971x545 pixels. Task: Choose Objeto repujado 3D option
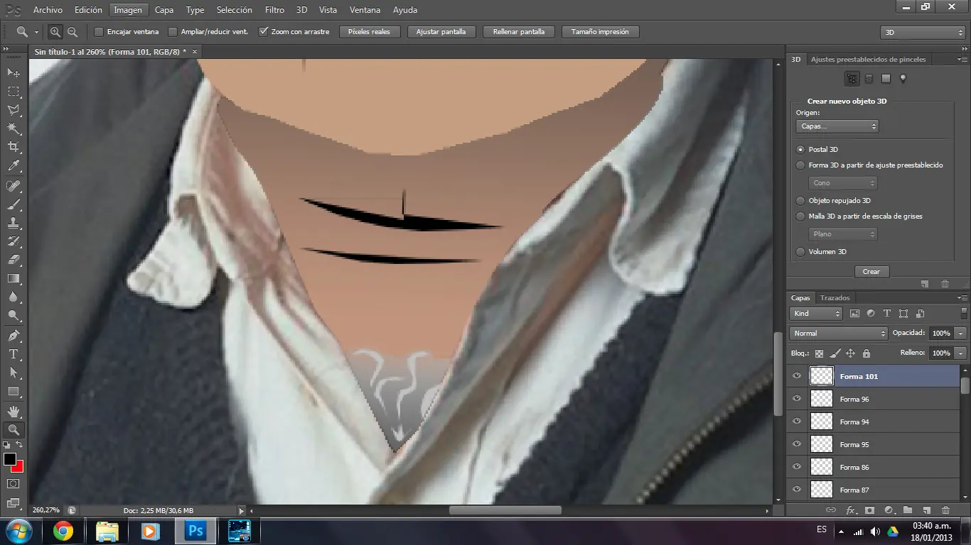800,201
